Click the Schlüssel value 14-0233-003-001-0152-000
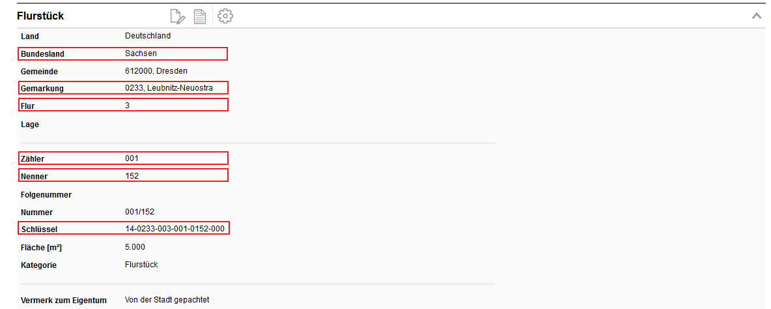Viewport: 771px width, 309px height. coord(175,229)
